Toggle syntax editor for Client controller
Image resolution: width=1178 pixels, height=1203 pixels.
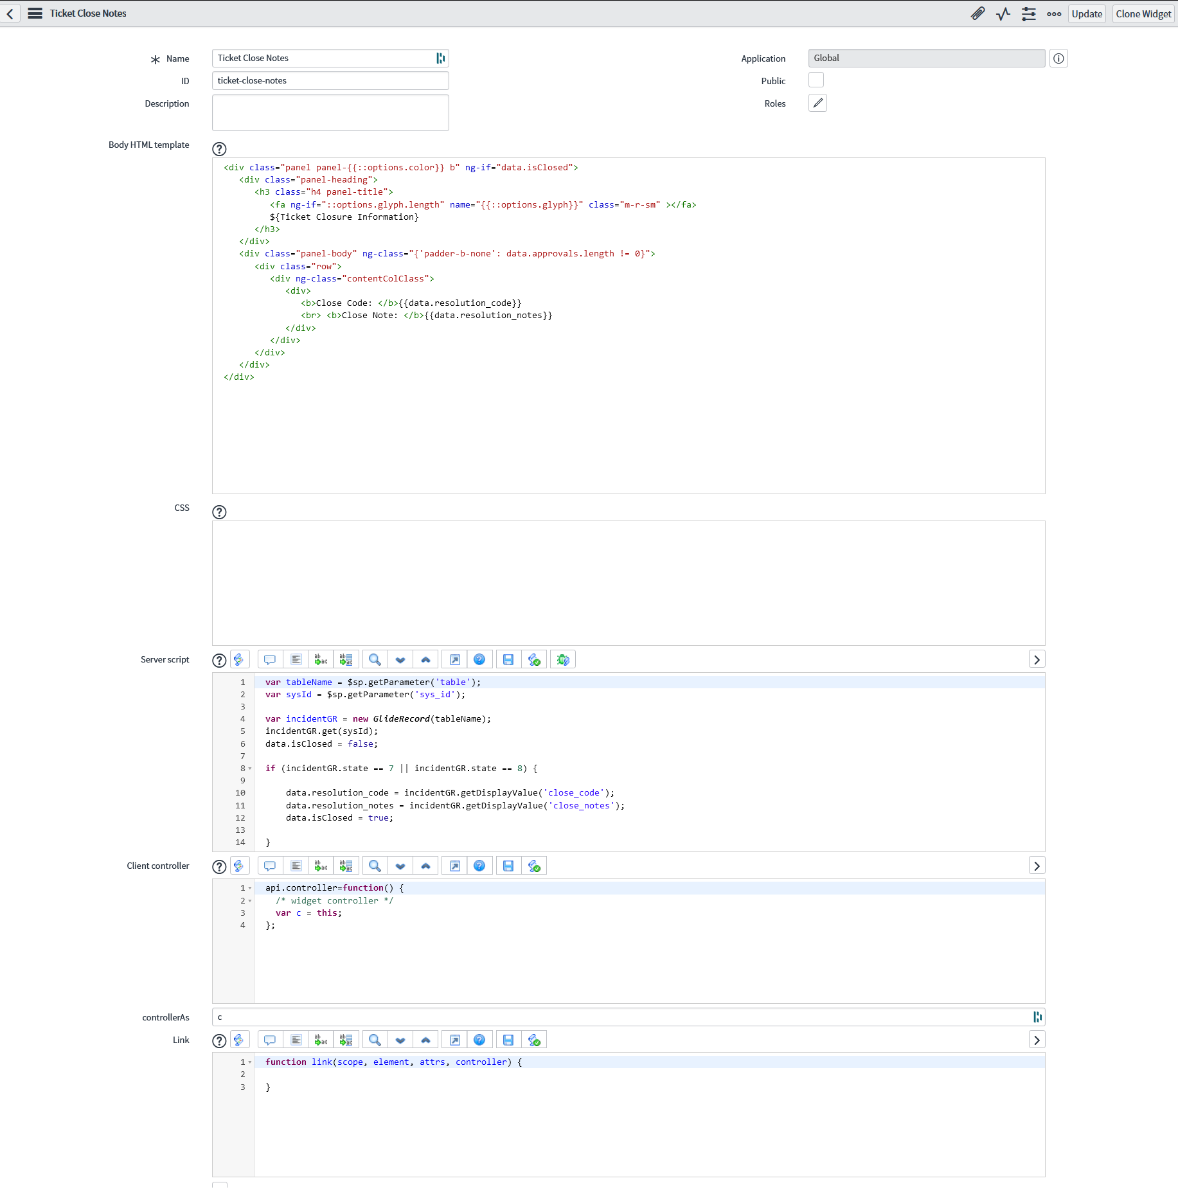(238, 866)
